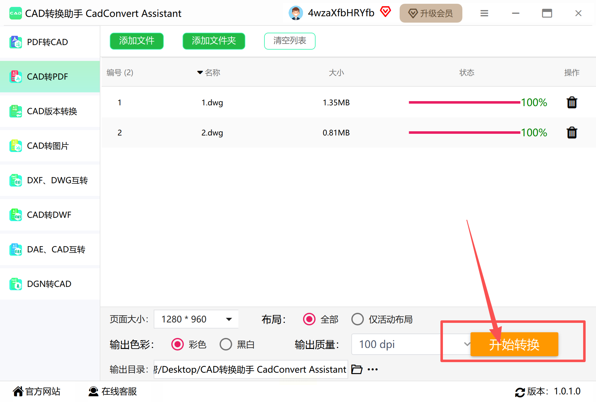Click the CAD转DWF sidebar icon
This screenshot has height=402, width=596.
pyautogui.click(x=15, y=215)
